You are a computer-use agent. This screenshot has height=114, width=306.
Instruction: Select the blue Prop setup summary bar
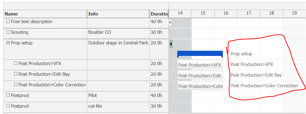pos(200,54)
